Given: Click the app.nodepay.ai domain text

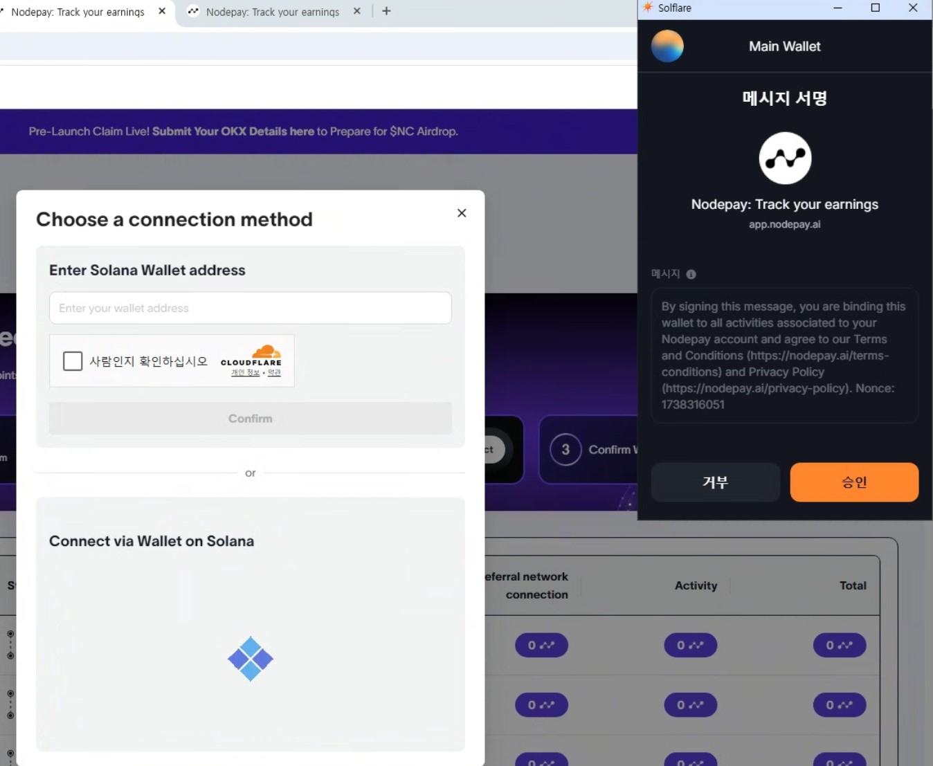Looking at the screenshot, I should [x=784, y=224].
